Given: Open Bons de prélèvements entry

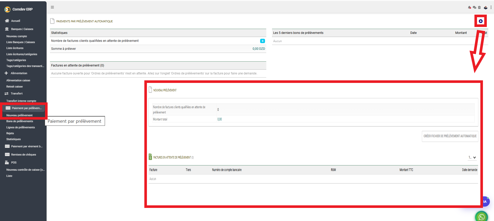Looking at the screenshot, I should pos(20,121).
